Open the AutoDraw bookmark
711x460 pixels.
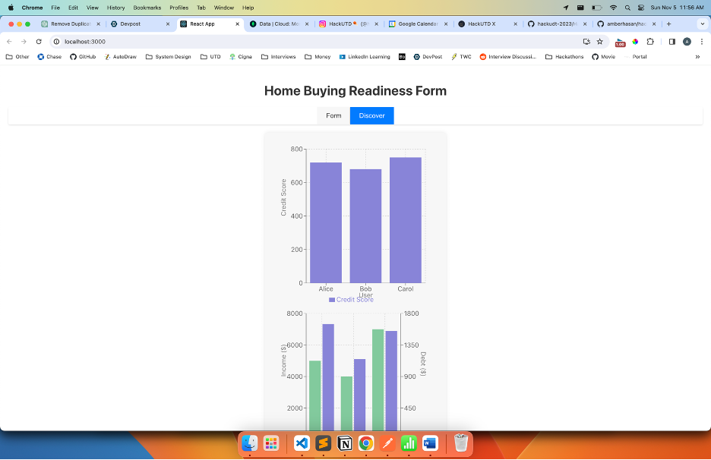click(x=120, y=57)
